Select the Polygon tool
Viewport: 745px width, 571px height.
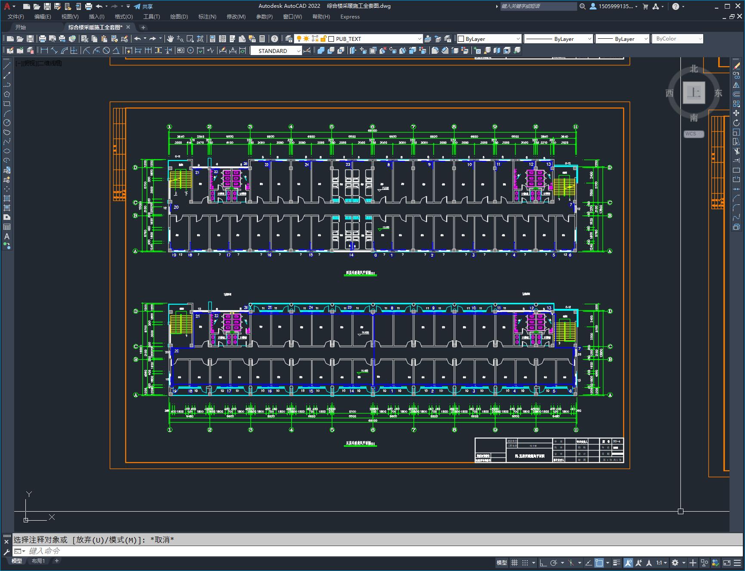(7, 94)
